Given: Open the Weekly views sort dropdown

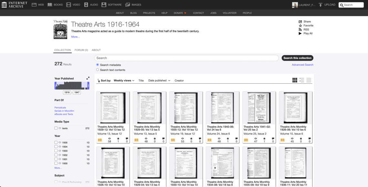Looking at the screenshot, I should pos(124,80).
